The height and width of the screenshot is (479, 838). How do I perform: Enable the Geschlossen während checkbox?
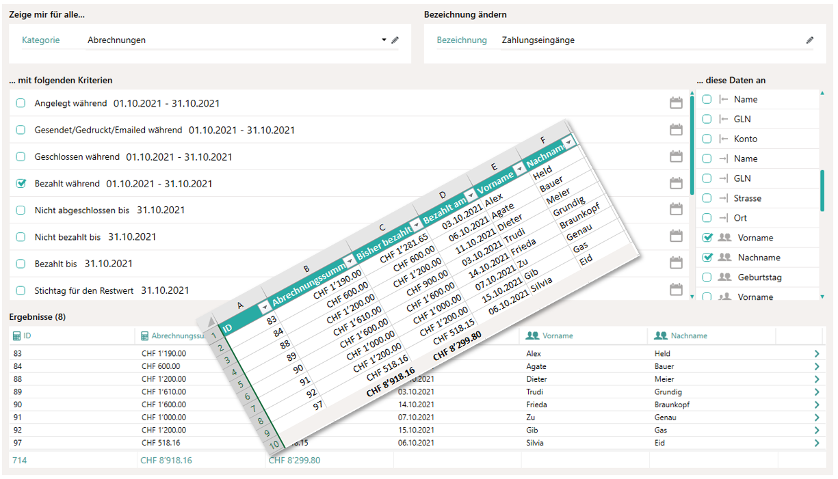coord(21,156)
